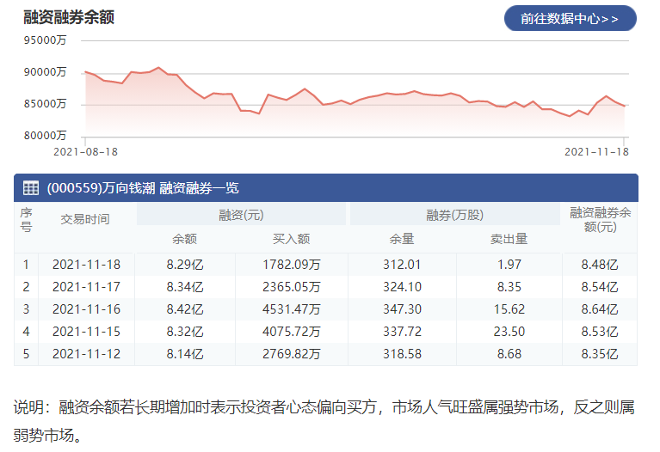
Task: Select the 80000万 axis label
Action: coord(45,136)
